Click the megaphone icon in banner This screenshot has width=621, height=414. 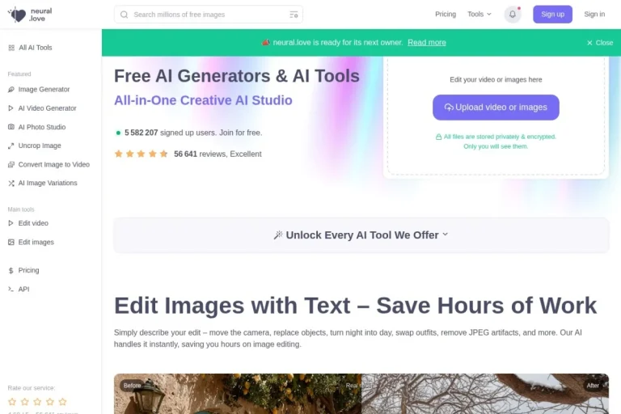[266, 42]
